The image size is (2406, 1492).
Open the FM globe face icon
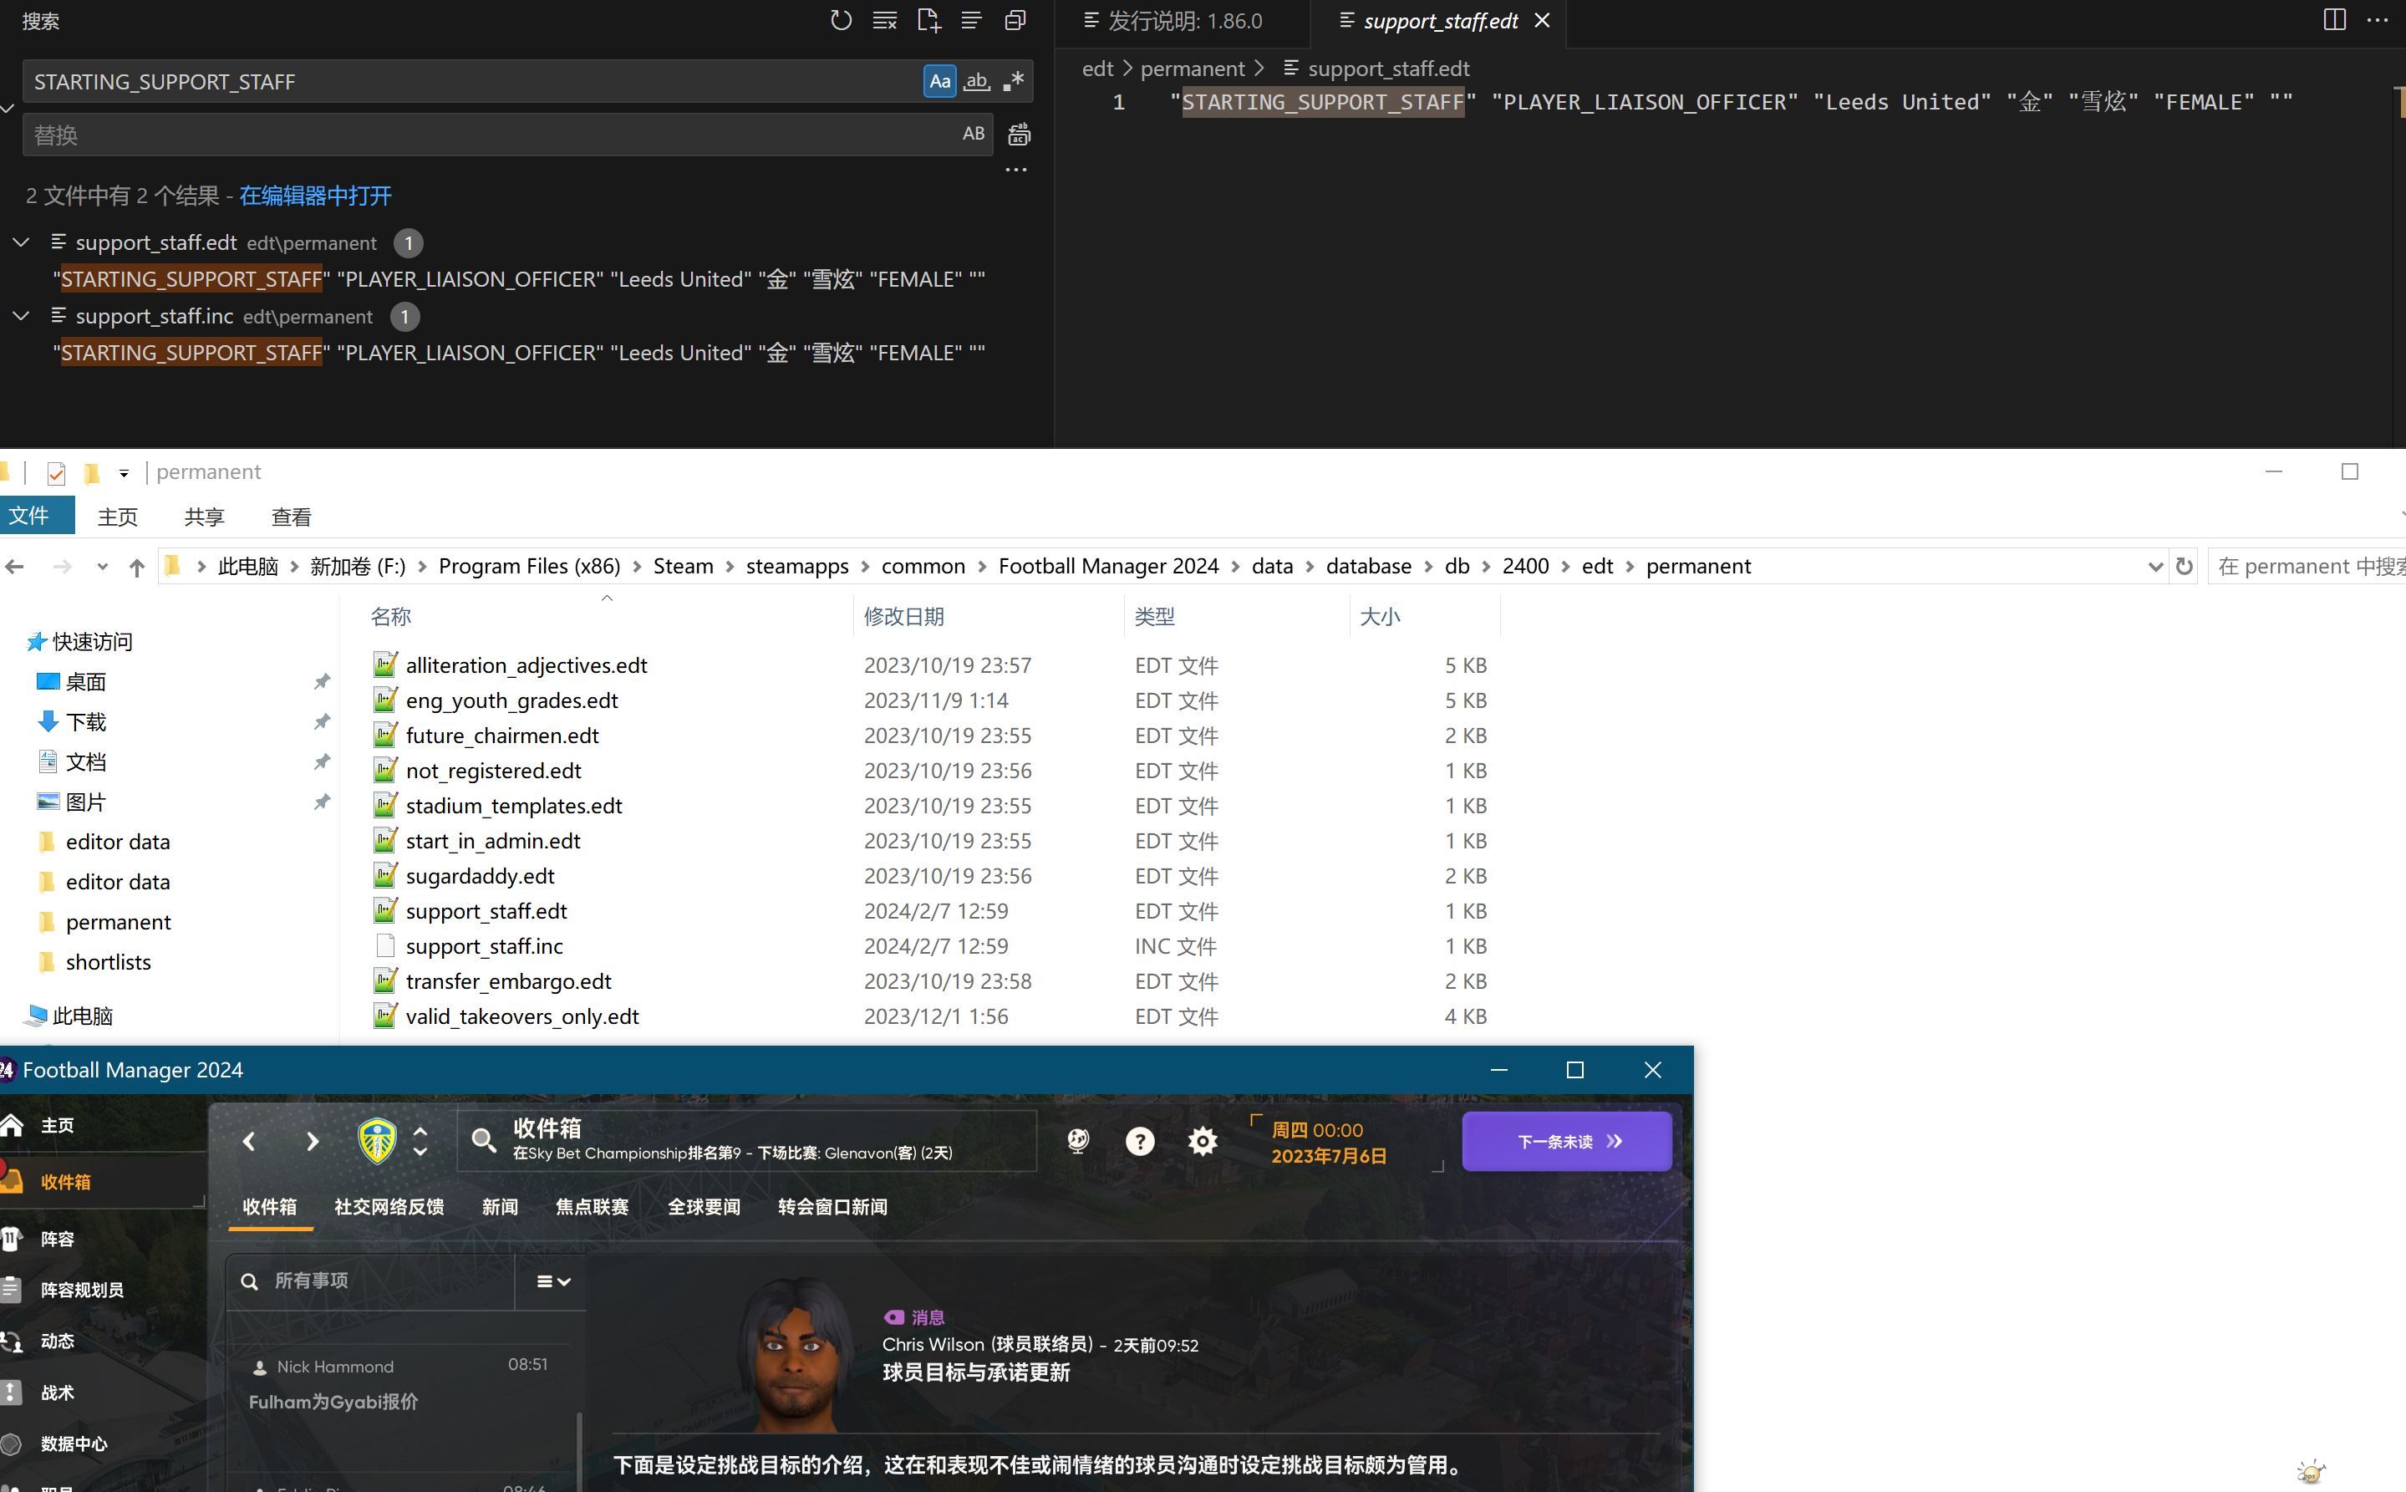(1078, 1142)
